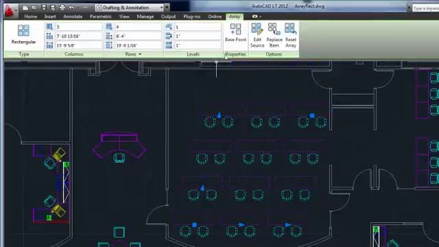This screenshot has width=439, height=247.
Task: Select the blue square base grip on bottom row
Action: [x=195, y=224]
